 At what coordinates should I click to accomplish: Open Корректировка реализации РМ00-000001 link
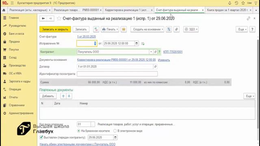click(116, 60)
